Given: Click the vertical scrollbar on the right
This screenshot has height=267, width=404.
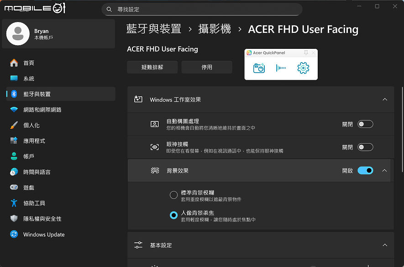Looking at the screenshot, I should click(x=402, y=130).
